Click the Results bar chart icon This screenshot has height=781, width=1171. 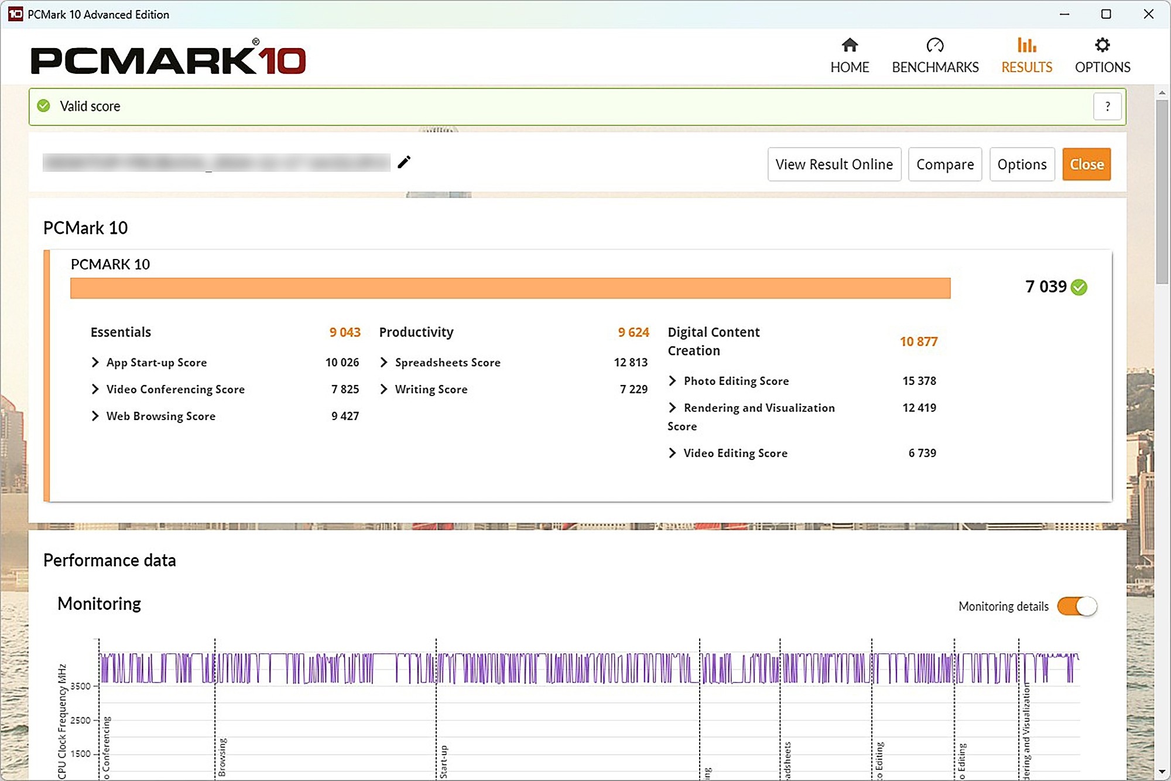(1026, 45)
